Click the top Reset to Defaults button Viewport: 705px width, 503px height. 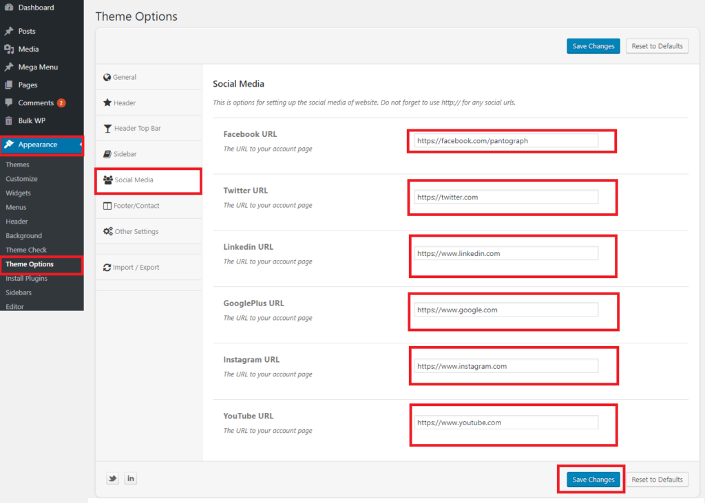pyautogui.click(x=657, y=46)
